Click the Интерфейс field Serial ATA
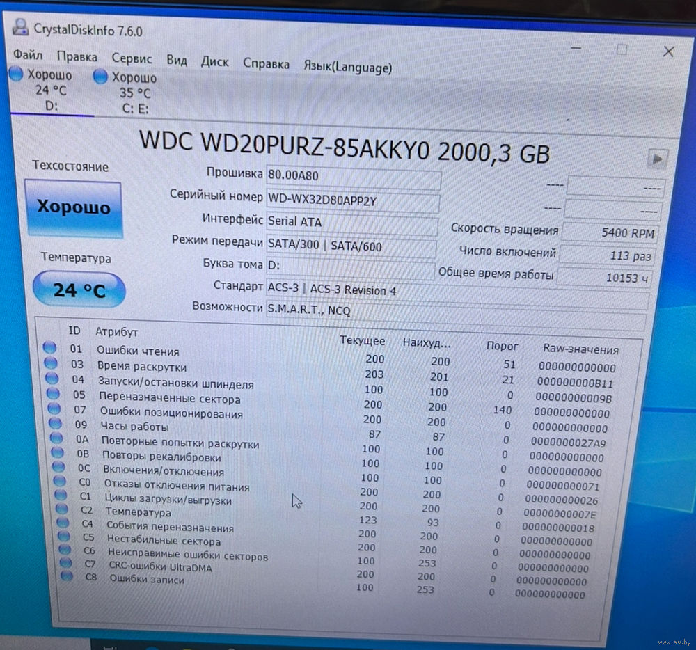Viewport: 696px width, 650px height. coord(352,224)
